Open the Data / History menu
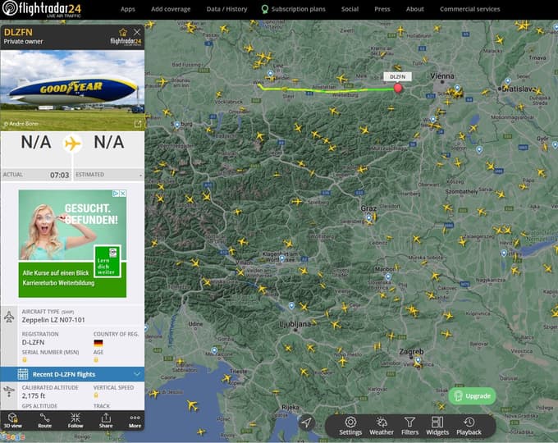Image resolution: width=558 pixels, height=443 pixels. [226, 9]
